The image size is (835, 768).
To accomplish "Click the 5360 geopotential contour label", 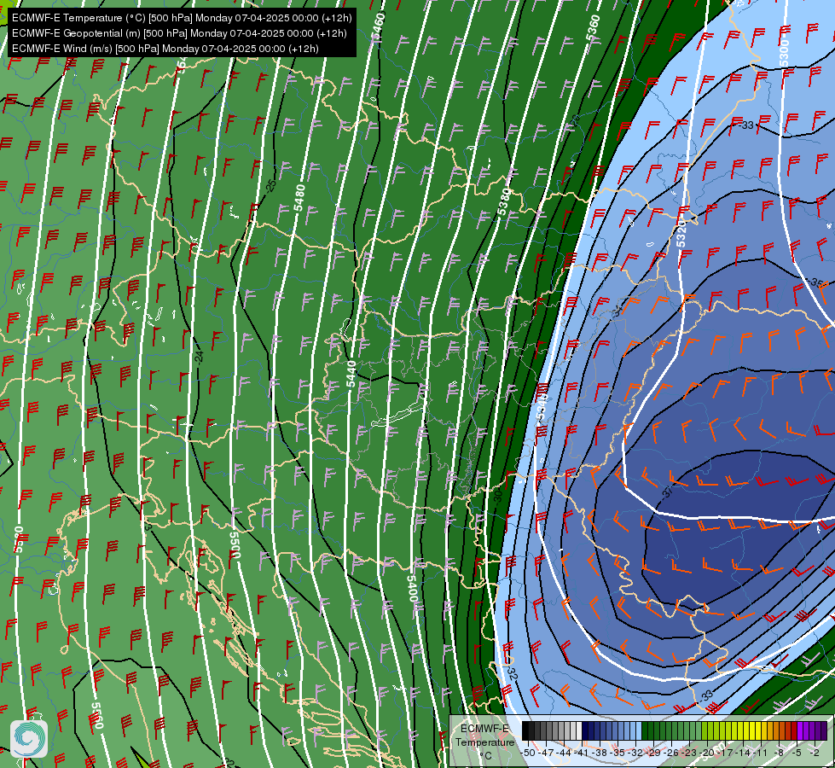I will point(593,28).
